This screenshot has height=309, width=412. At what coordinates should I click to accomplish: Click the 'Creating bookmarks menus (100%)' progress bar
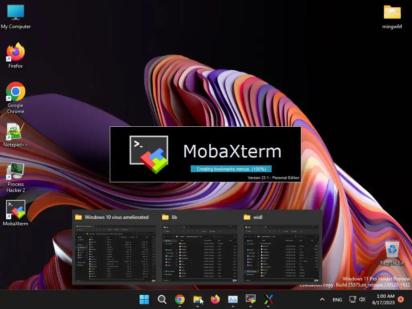tap(231, 169)
